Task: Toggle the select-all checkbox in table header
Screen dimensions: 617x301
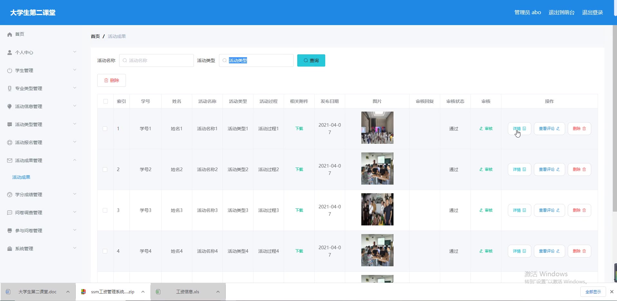Action: click(105, 101)
